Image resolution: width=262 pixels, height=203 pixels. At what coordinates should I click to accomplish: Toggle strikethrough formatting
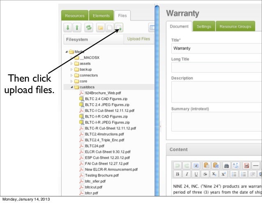pyautogui.click(x=205, y=174)
